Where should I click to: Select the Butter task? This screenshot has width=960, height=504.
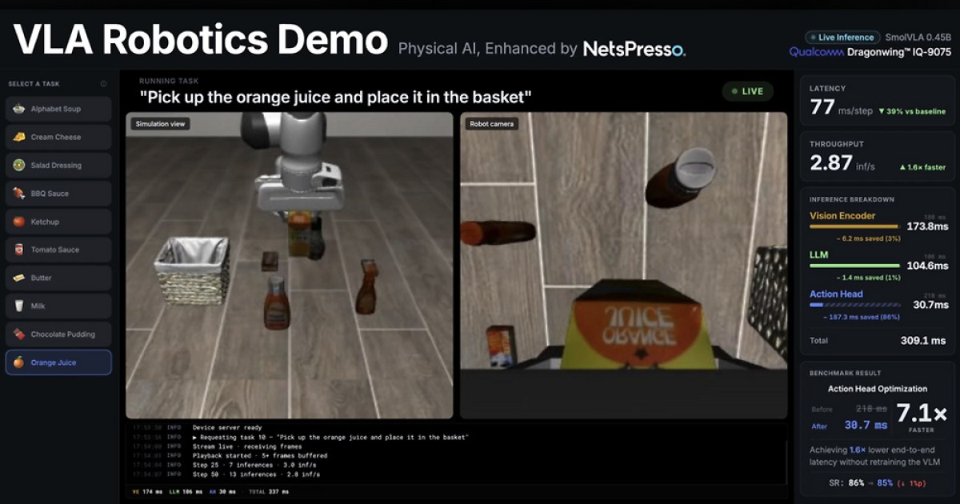coord(58,278)
